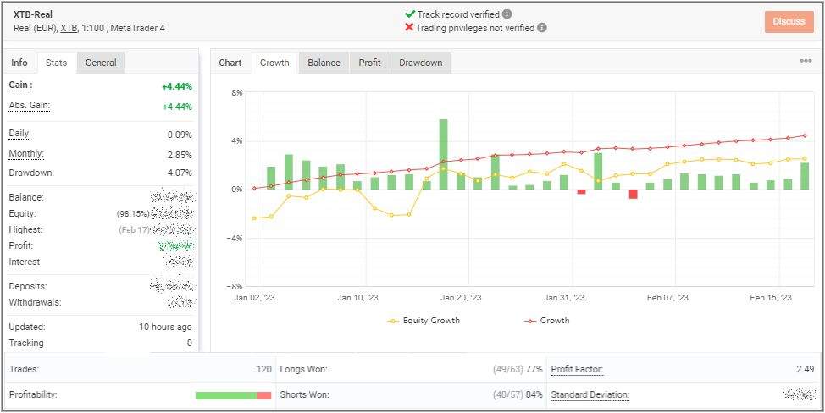Open the Drawdown chart tab
Image resolution: width=825 pixels, height=413 pixels.
pos(420,63)
